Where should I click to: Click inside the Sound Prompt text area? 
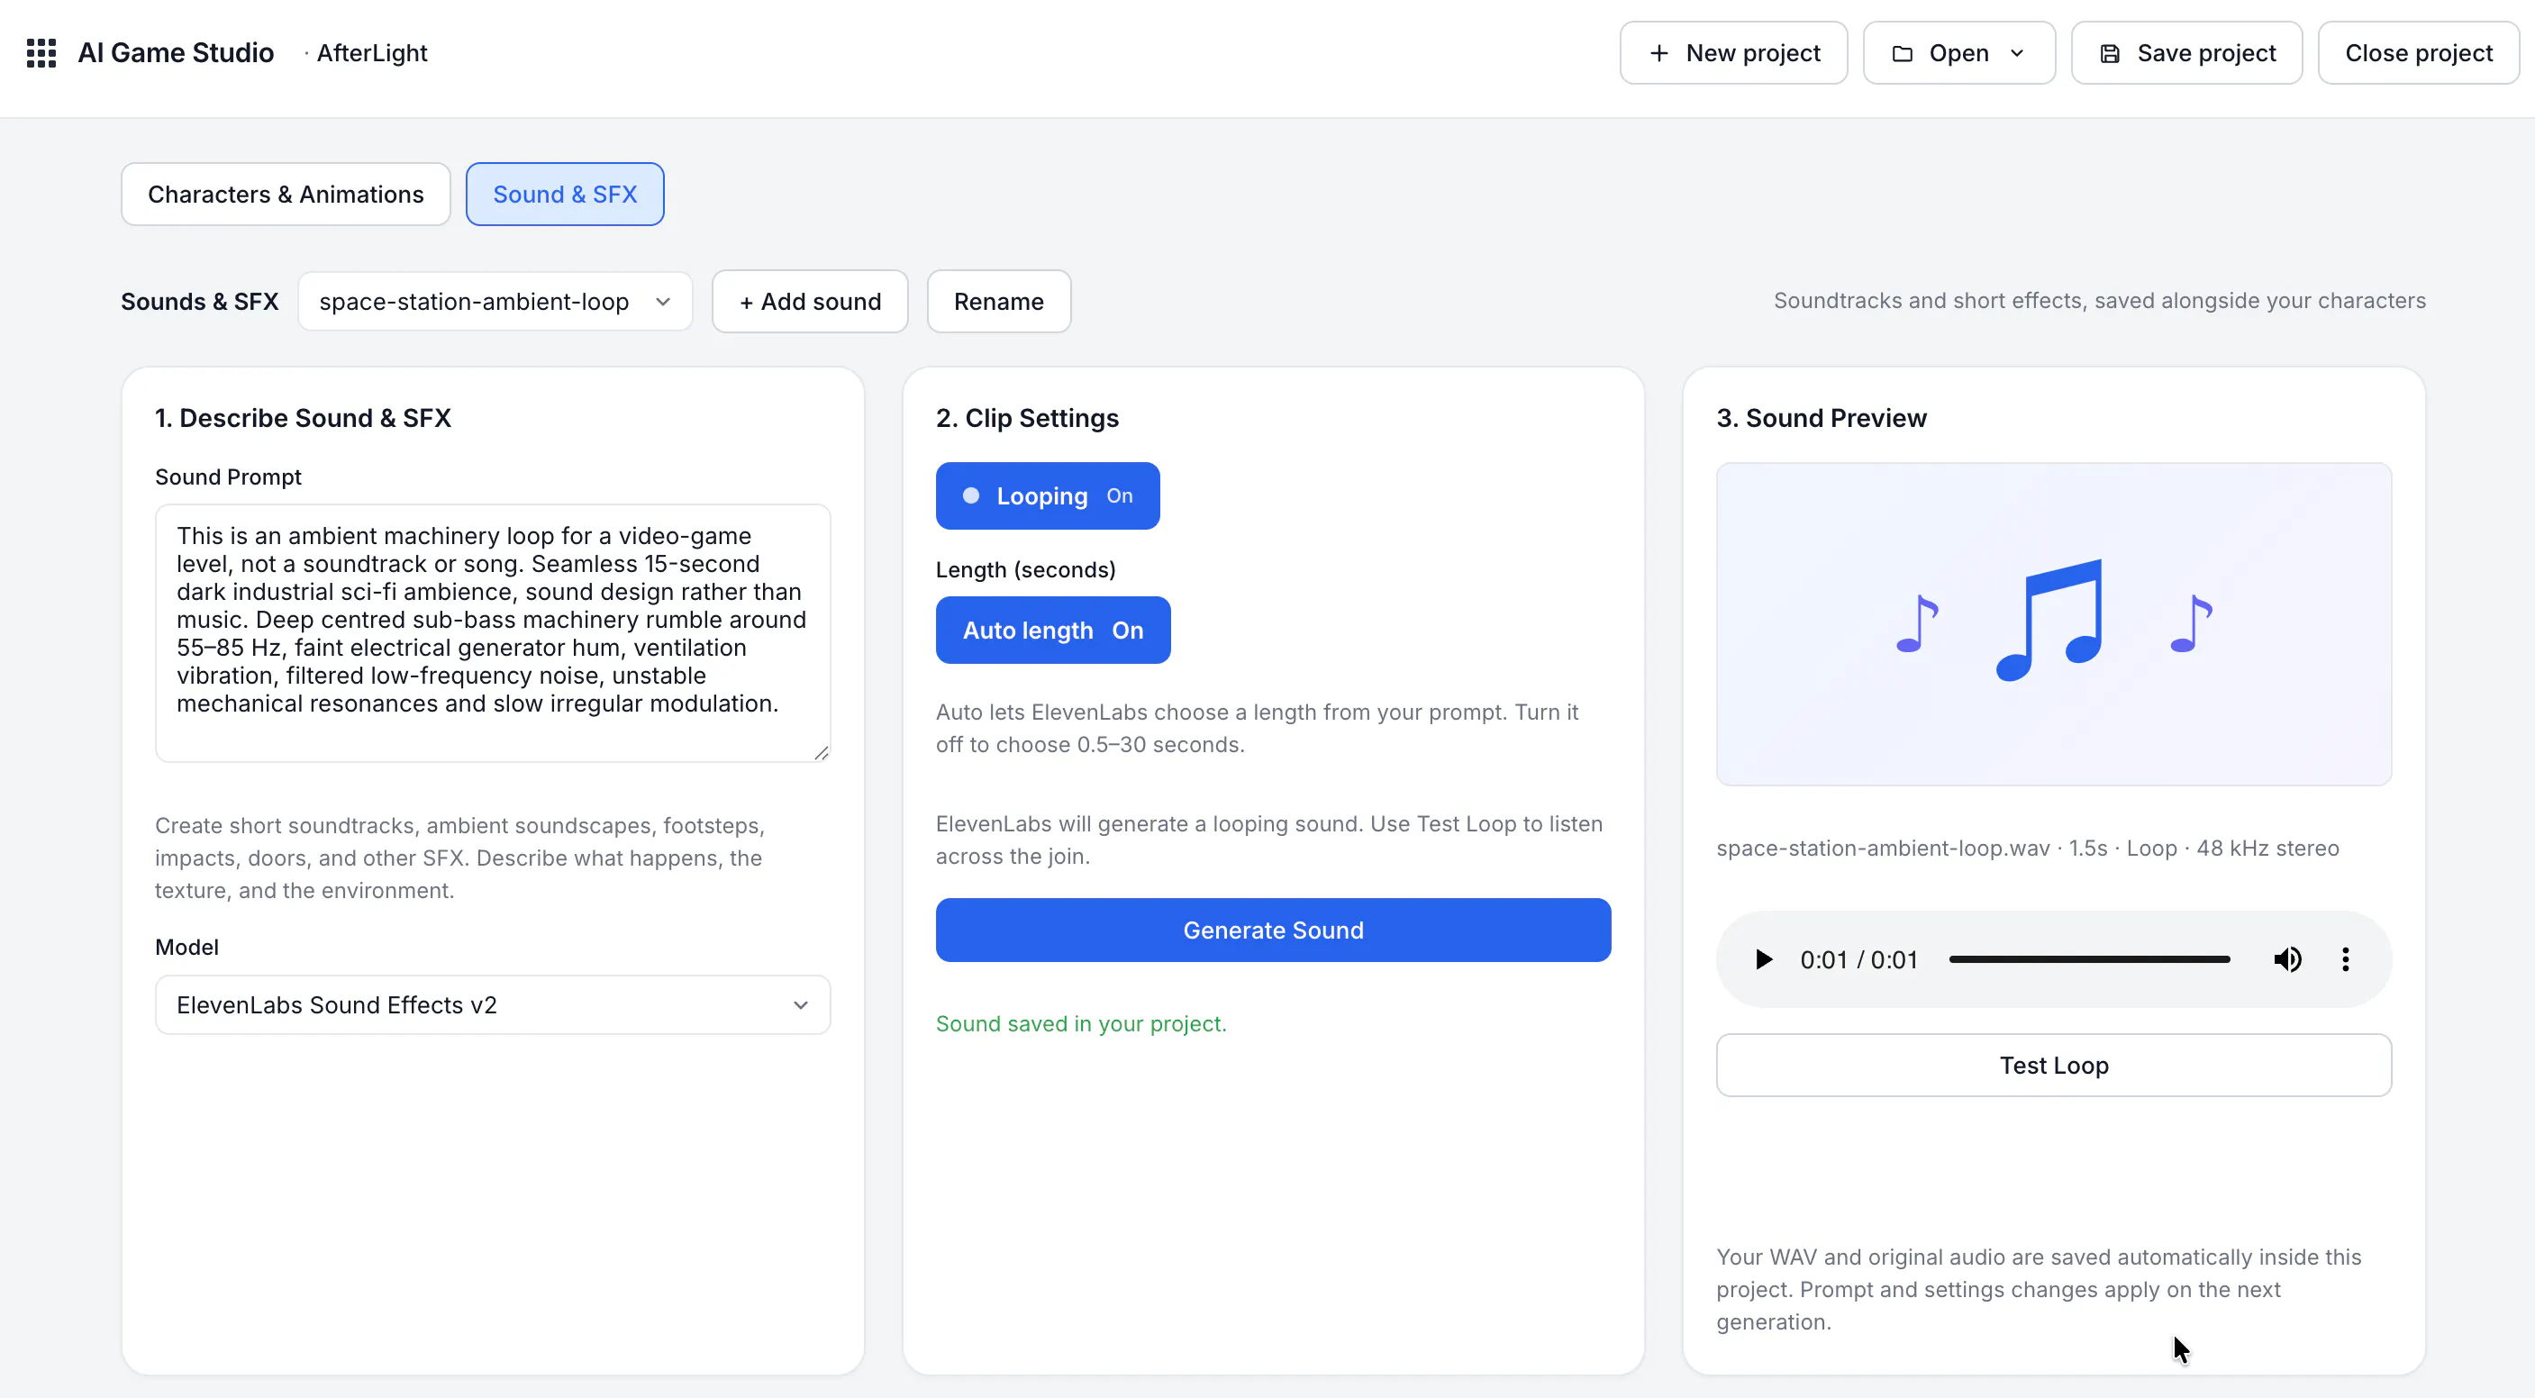click(x=493, y=633)
